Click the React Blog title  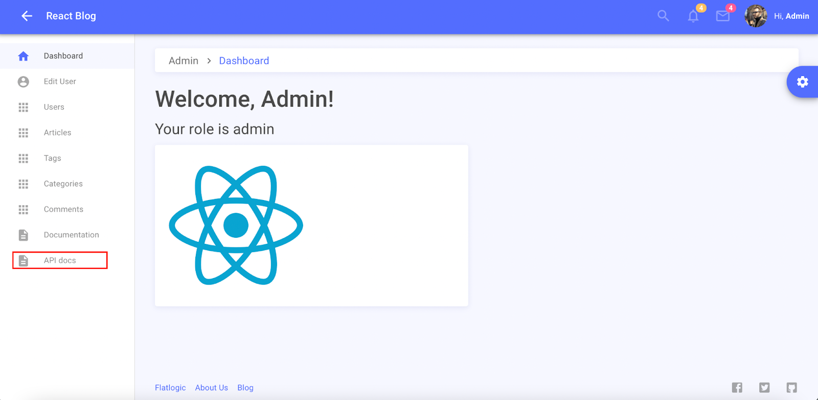click(71, 16)
